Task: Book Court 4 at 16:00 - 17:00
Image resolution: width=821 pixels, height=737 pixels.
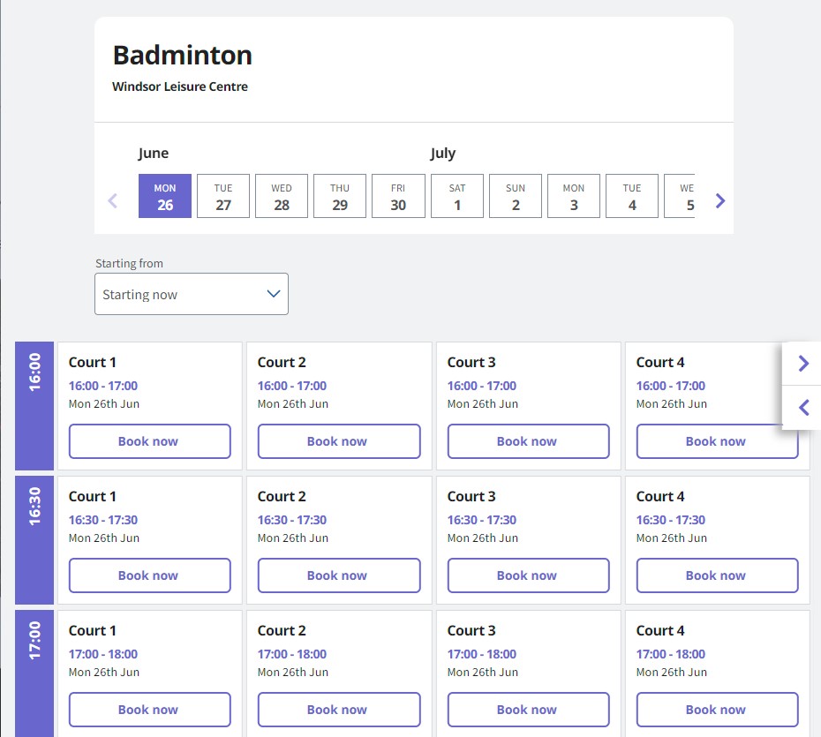Action: pyautogui.click(x=718, y=441)
